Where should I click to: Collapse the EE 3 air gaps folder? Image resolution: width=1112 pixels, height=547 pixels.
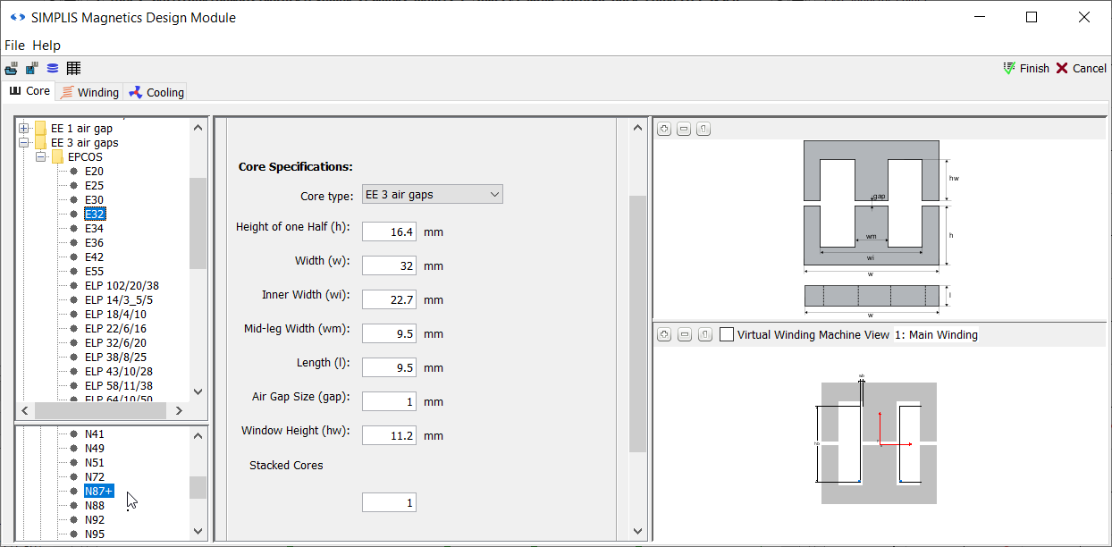[x=24, y=143]
